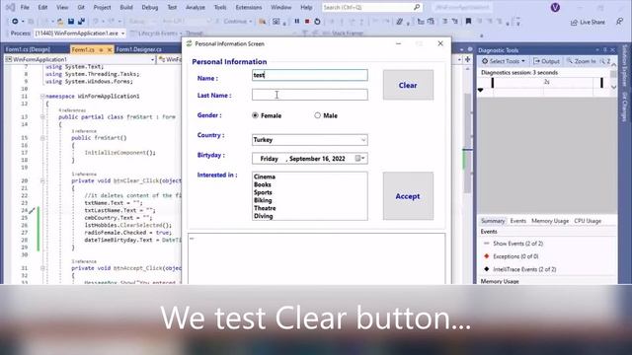Click in the empty Last Name field
This screenshot has width=632, height=355.
click(309, 95)
